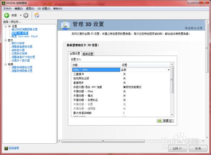Select the 最大预渲染帧数 row
The width and height of the screenshot is (211, 155).
[121, 113]
